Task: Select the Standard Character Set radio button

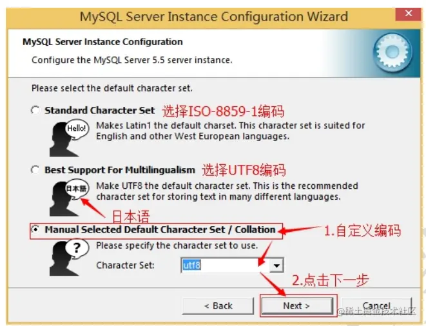Action: point(35,110)
